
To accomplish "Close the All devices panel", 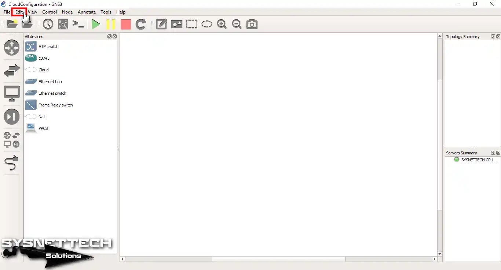I will pyautogui.click(x=114, y=36).
